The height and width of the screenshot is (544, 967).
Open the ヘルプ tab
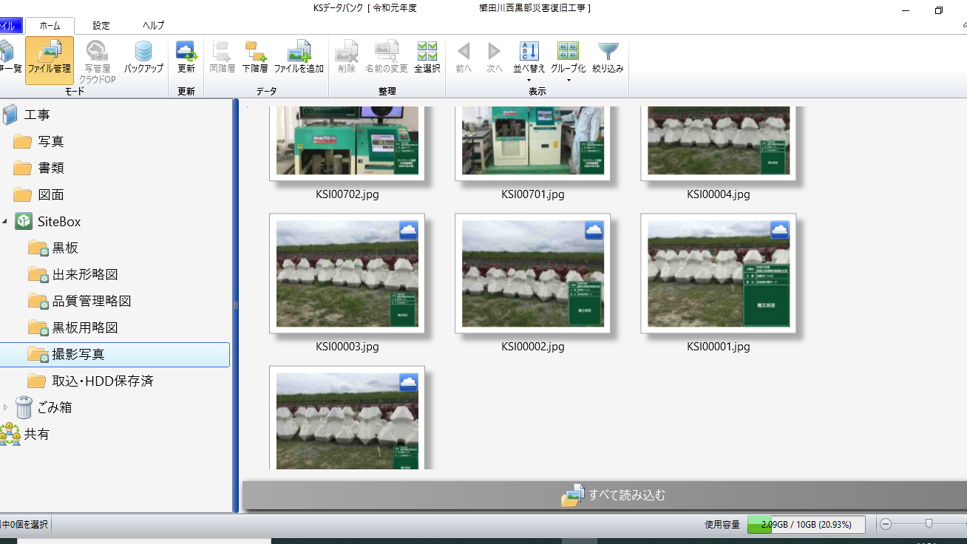click(x=153, y=25)
